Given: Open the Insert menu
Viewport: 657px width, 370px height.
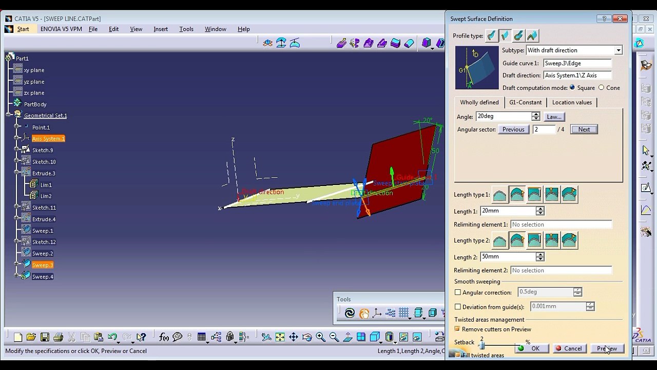Looking at the screenshot, I should coord(161,29).
